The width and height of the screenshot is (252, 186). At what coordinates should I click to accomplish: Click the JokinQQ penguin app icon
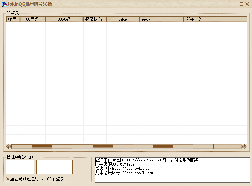[4, 4]
